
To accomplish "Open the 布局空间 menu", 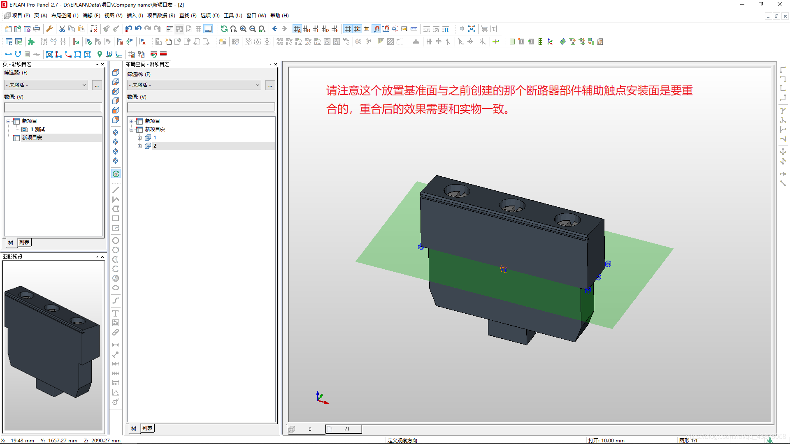I will click(x=65, y=16).
